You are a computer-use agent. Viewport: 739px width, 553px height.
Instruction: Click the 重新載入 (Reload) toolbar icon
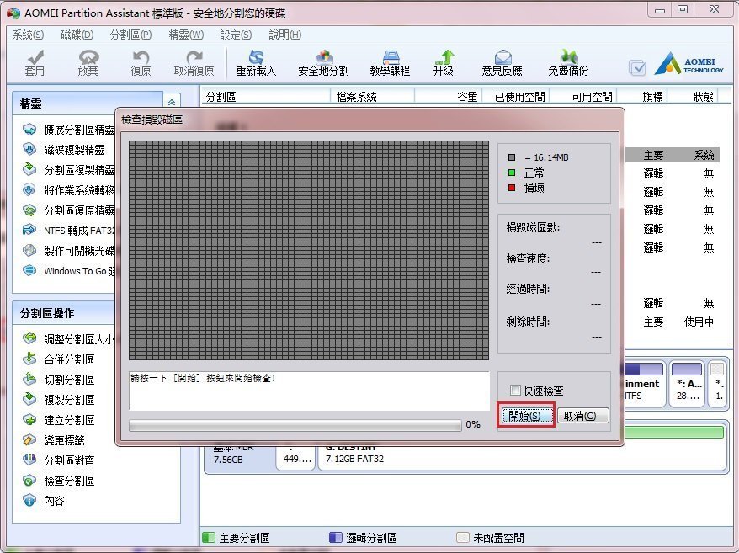coord(256,62)
